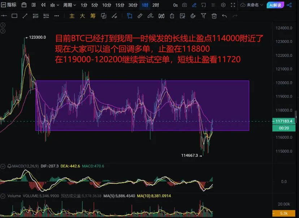Click the line swap arrows tool icon
The image size is (299, 218).
[114, 16]
